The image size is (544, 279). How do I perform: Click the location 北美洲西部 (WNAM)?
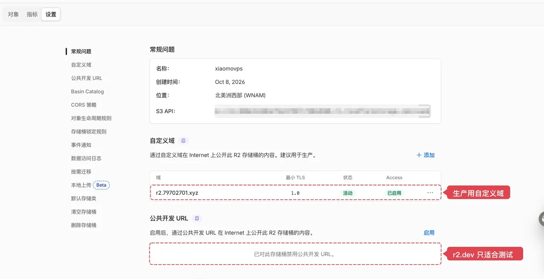point(240,96)
